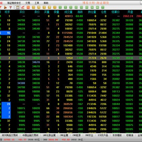
Task: Click the open interest value 199896
Action: tap(92, 45)
